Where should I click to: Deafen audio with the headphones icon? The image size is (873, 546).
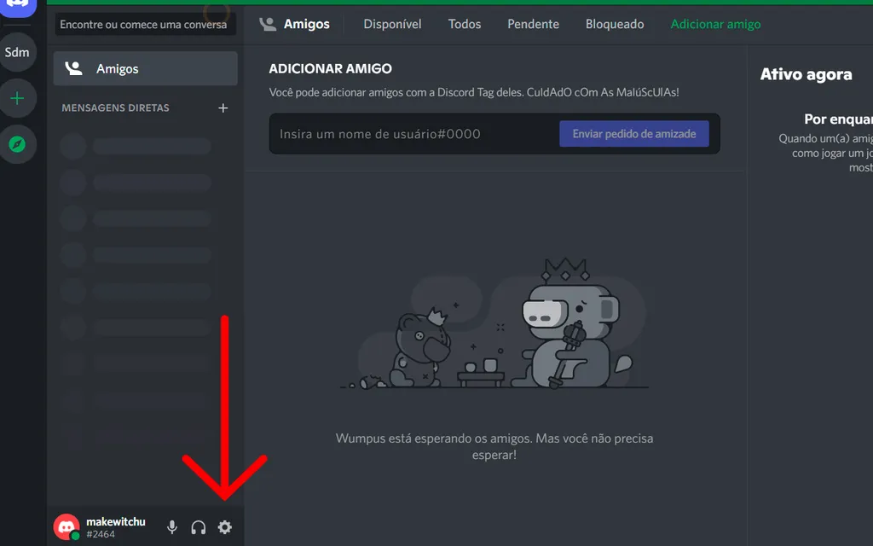tap(198, 526)
